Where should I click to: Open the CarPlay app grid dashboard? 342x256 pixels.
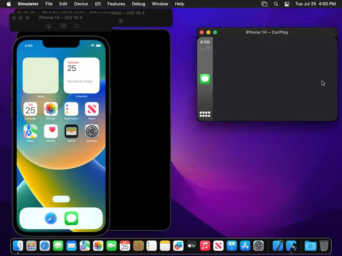205,114
